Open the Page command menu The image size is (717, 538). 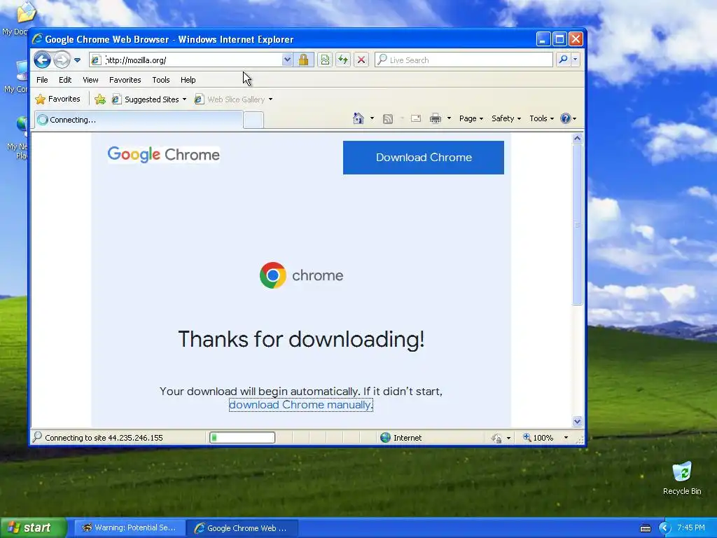(x=471, y=118)
